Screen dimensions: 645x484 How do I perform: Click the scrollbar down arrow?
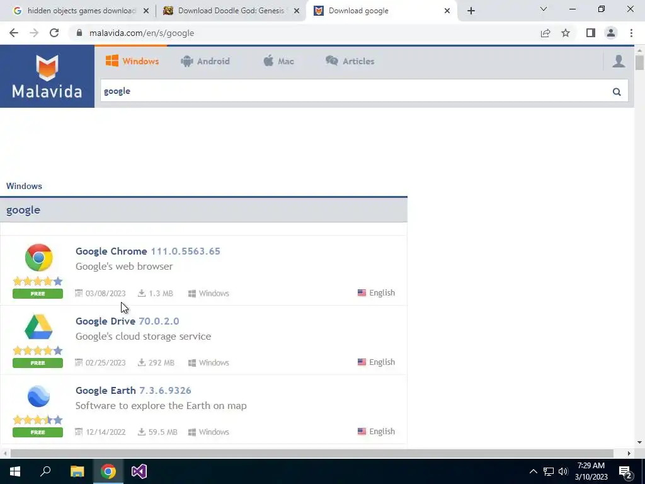tap(639, 442)
